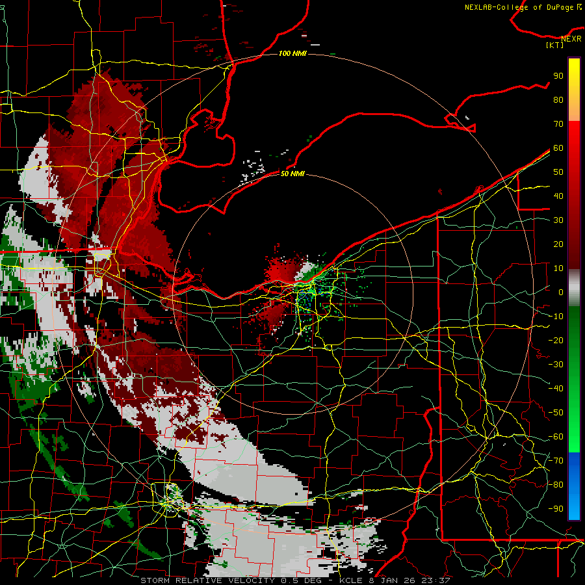This screenshot has height=585, width=585.
Task: Click the "NEXR" label near the legend
Action: pos(571,39)
